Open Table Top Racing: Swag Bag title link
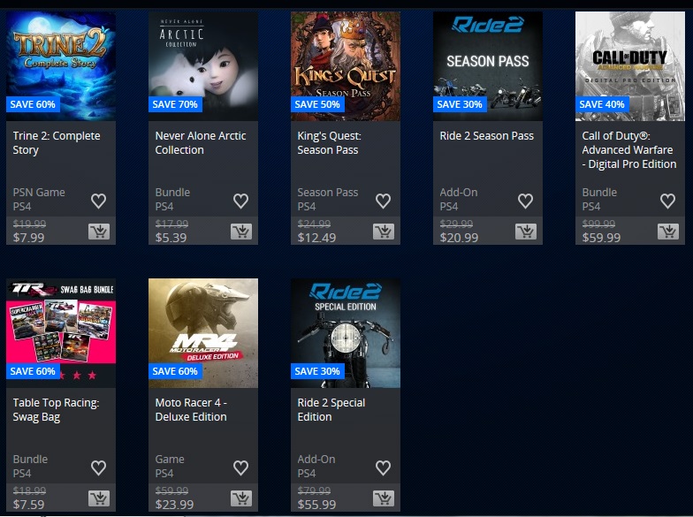This screenshot has height=517, width=693. coord(57,410)
